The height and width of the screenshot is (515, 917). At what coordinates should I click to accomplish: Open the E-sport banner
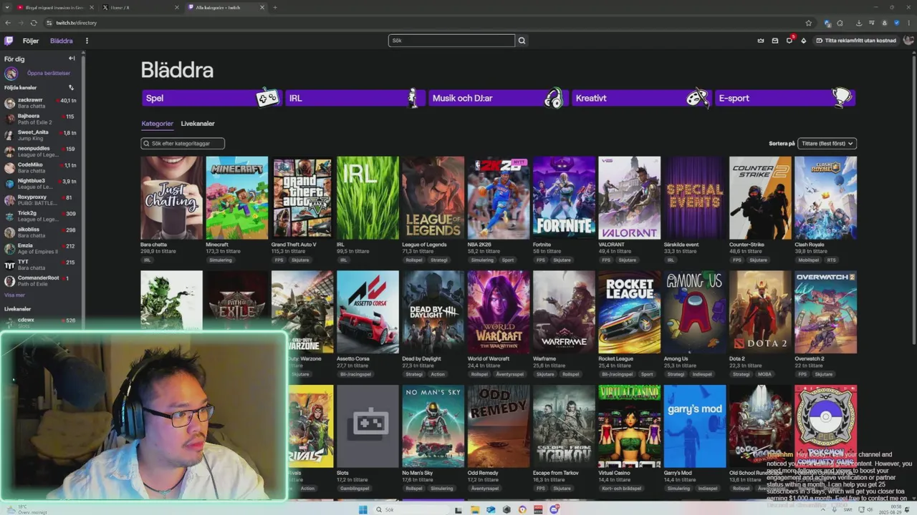coord(784,98)
